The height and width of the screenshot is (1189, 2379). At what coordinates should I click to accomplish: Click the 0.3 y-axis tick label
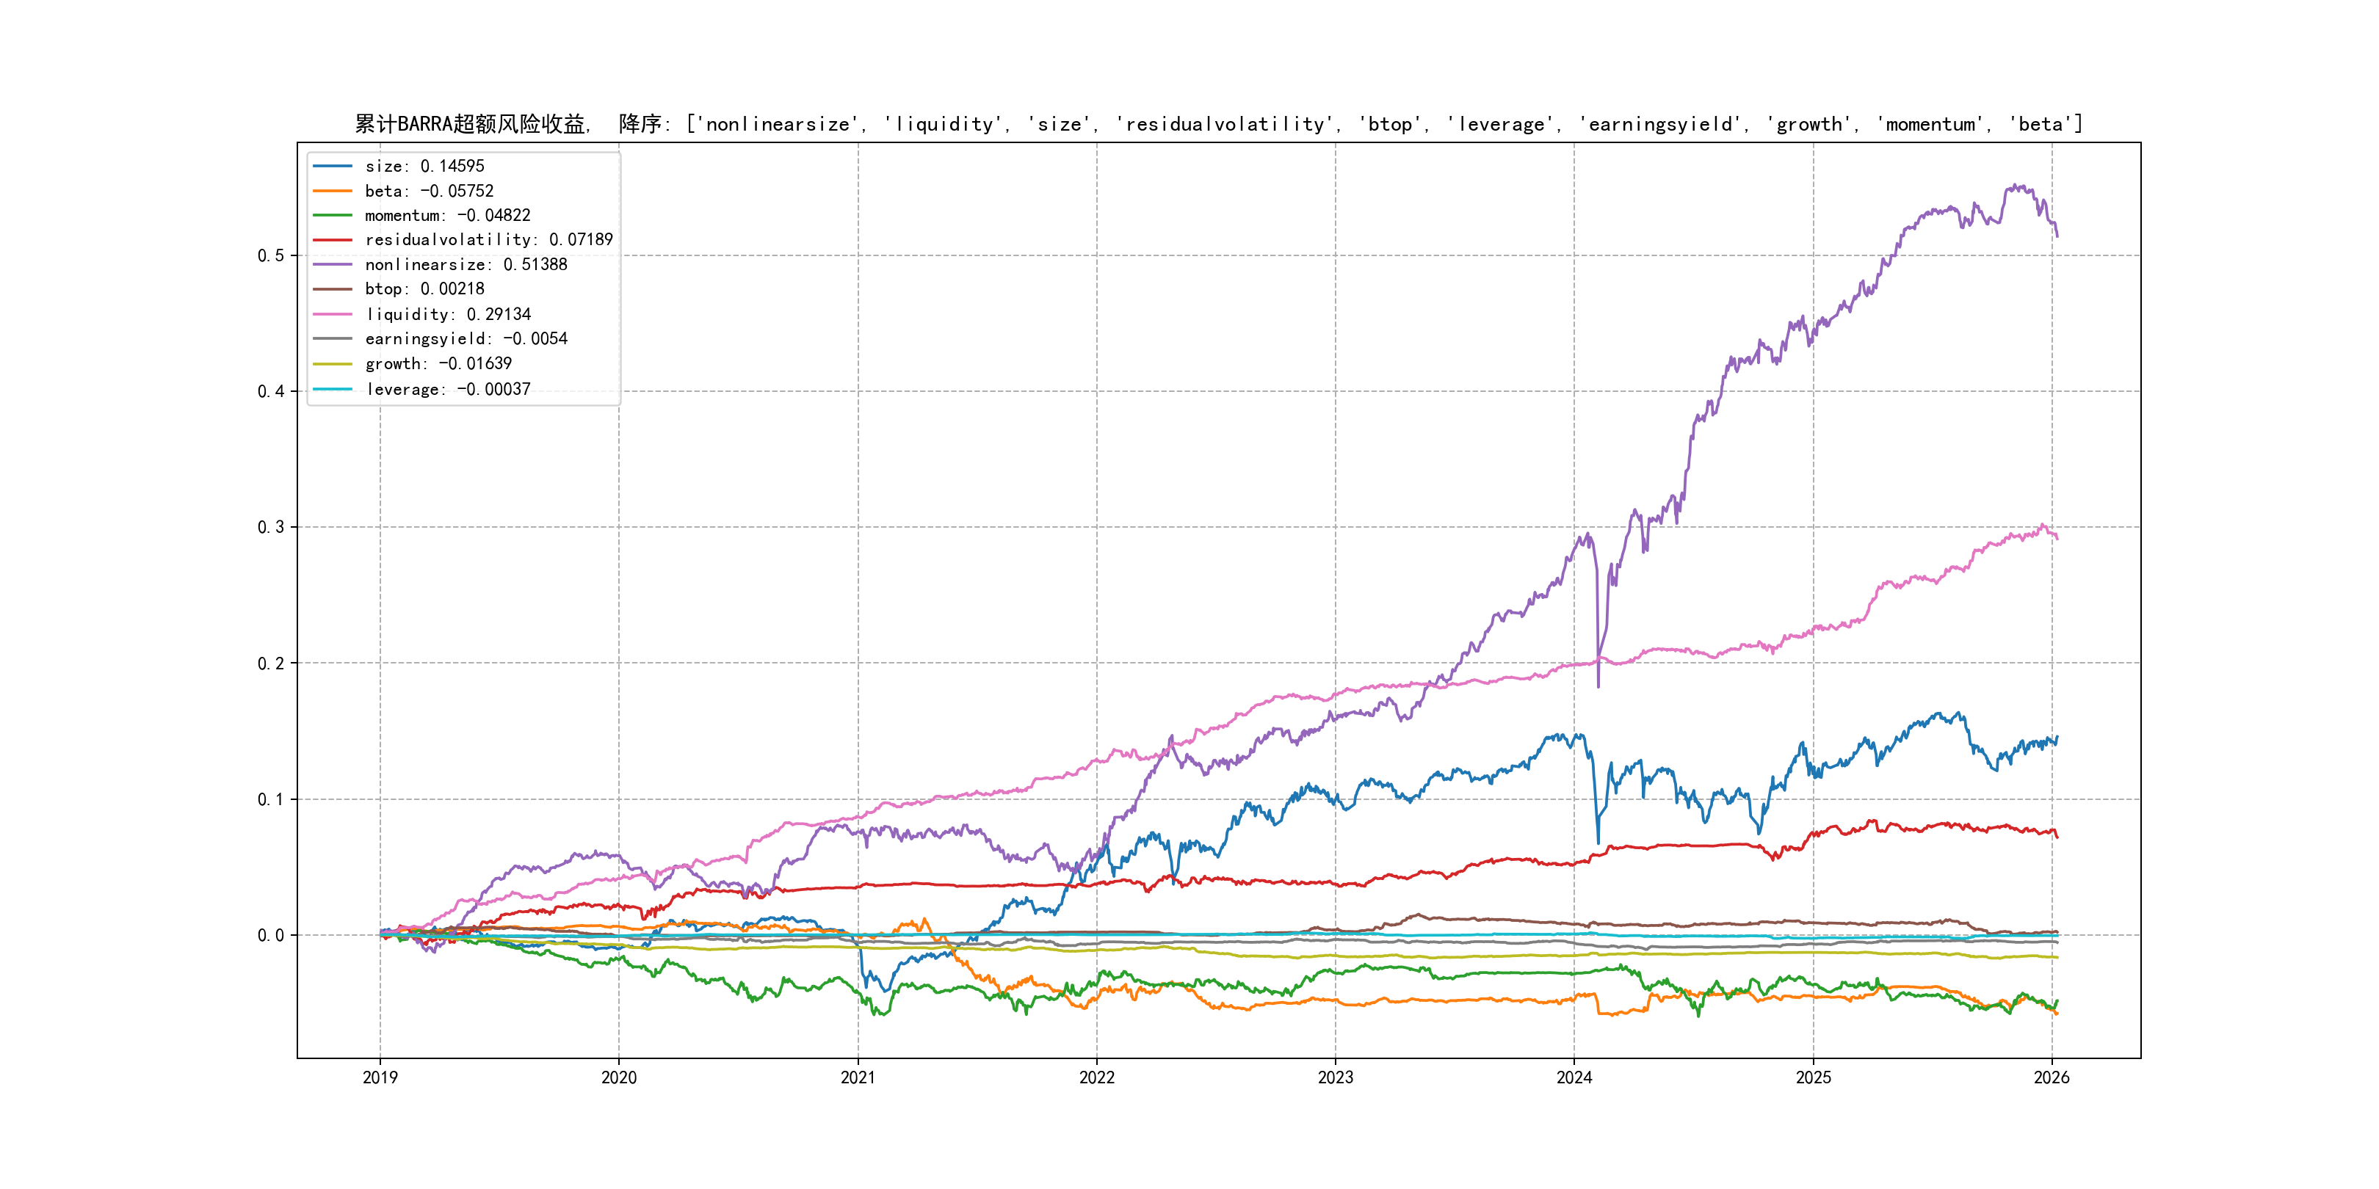271,527
